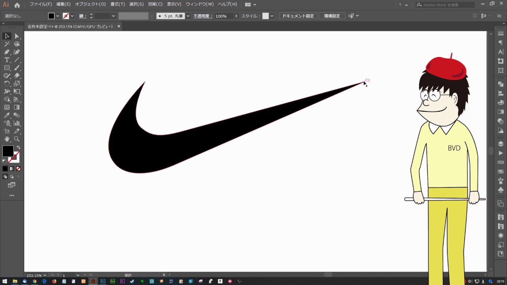Viewport: 507px width, 285px height.
Task: Select the Selection tool arrow
Action: click(x=7, y=36)
